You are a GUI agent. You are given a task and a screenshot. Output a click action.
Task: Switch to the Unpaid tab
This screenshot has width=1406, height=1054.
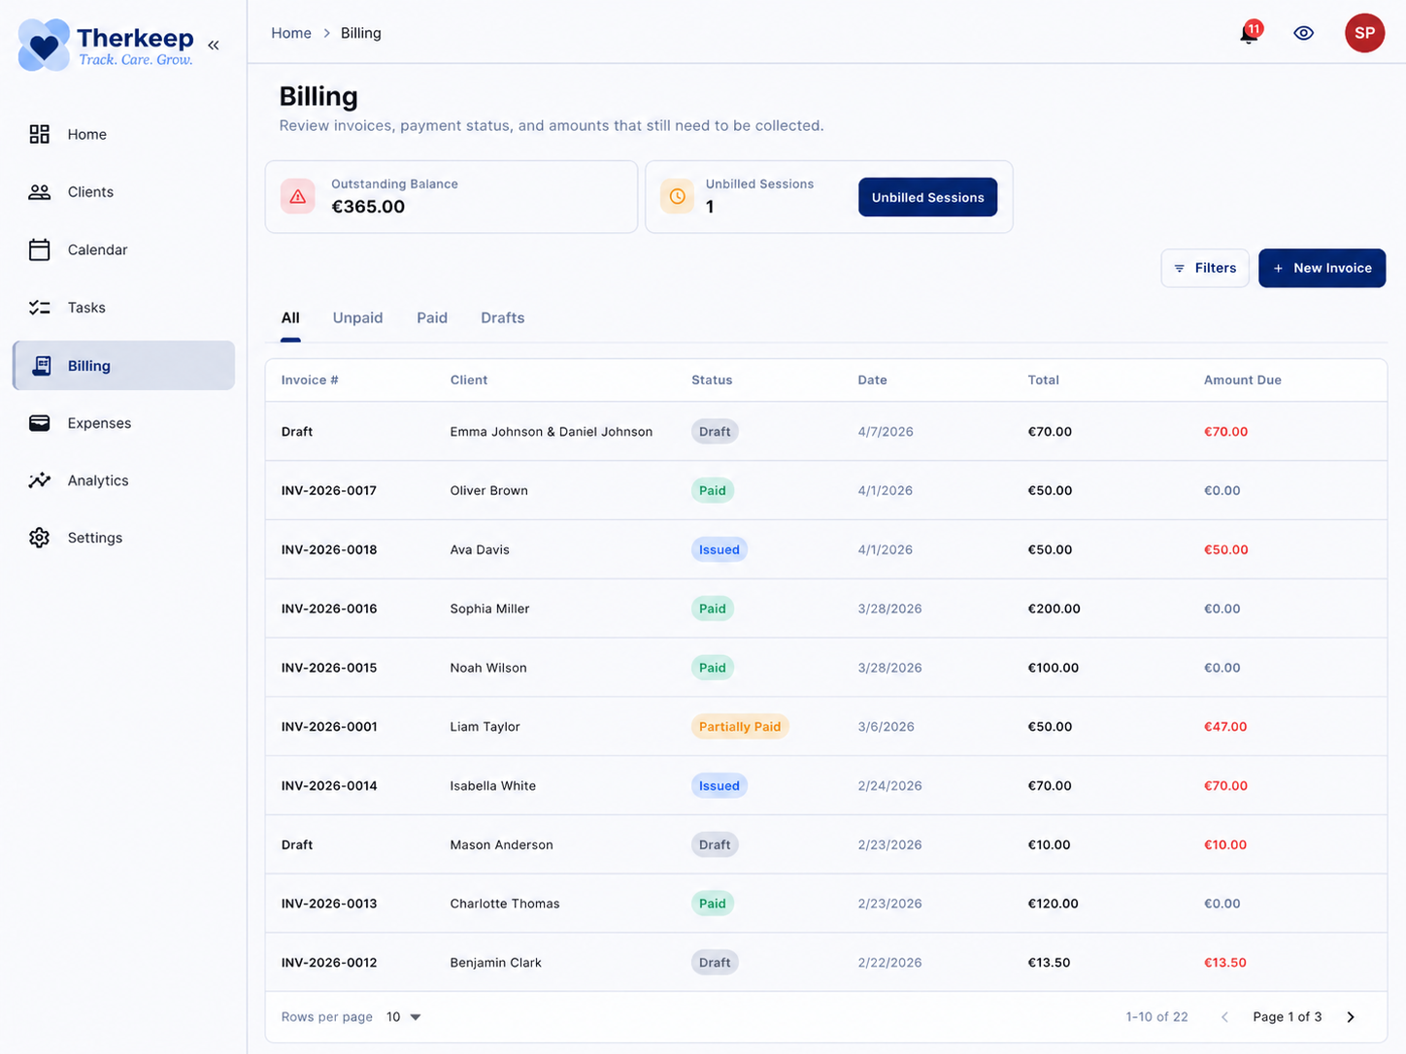coord(357,317)
